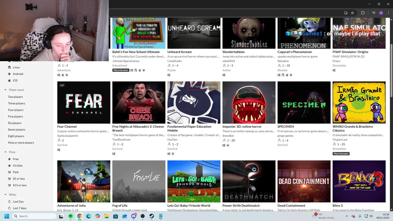Click the taskbar Search box
The height and width of the screenshot is (221, 393).
tap(34, 216)
